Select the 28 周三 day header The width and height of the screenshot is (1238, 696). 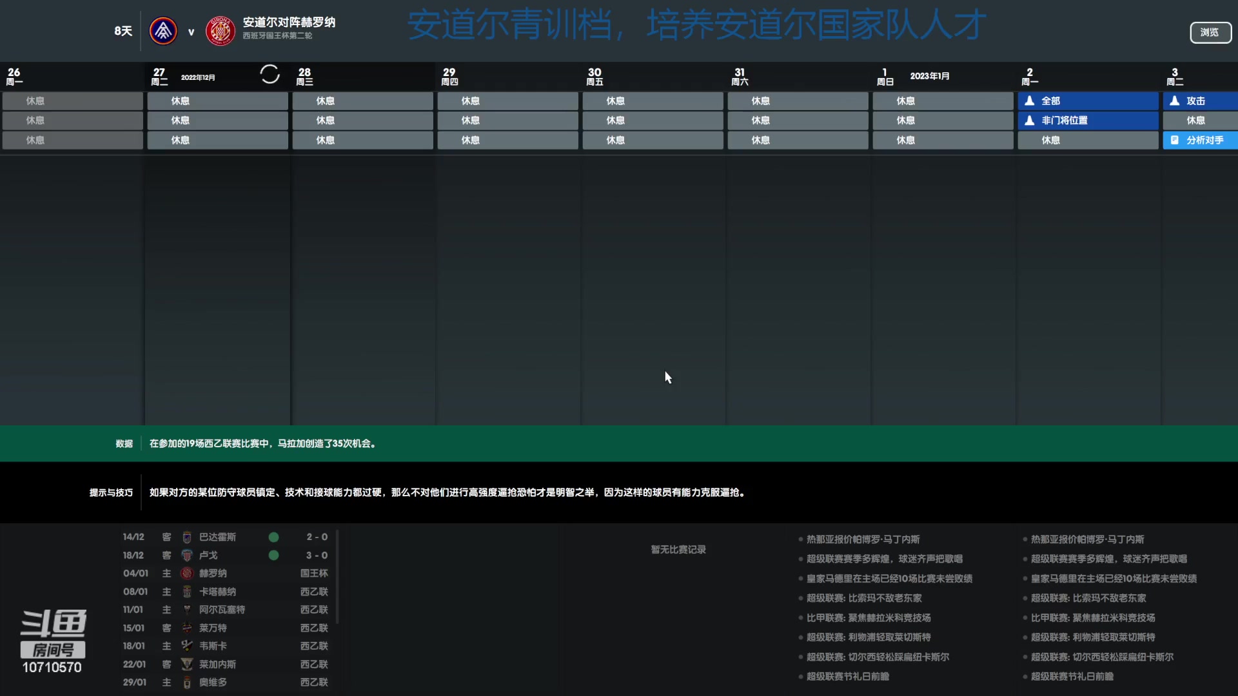304,76
